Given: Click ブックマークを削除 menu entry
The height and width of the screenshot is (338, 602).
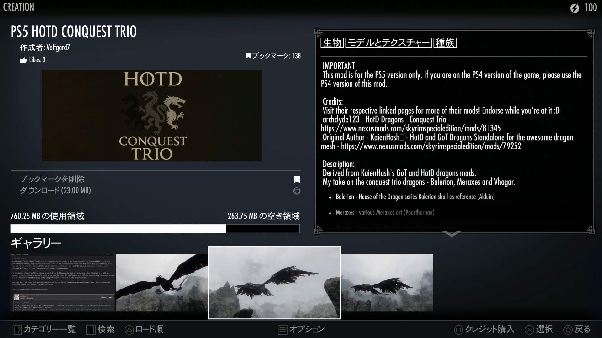Looking at the screenshot, I should [x=52, y=179].
